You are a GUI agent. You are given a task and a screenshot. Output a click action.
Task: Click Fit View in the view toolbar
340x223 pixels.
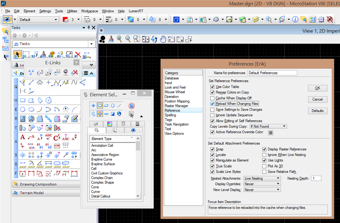(145, 39)
